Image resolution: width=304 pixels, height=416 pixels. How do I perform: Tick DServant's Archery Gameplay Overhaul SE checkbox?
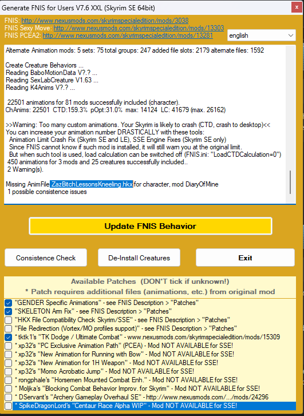8,397
